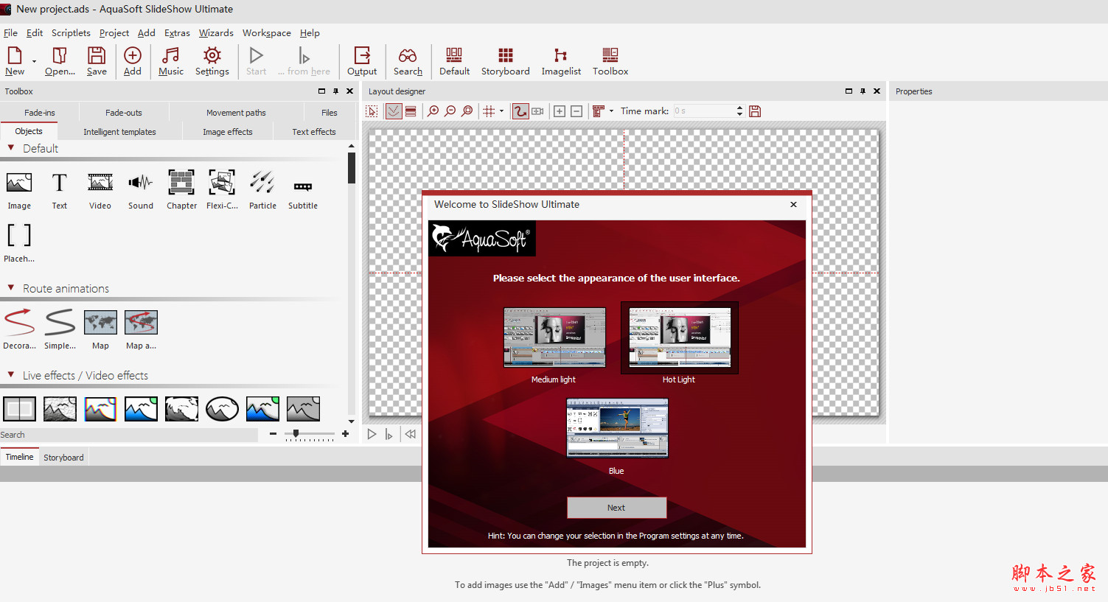Switch to the Text effects tab
The height and width of the screenshot is (602, 1108).
point(313,132)
